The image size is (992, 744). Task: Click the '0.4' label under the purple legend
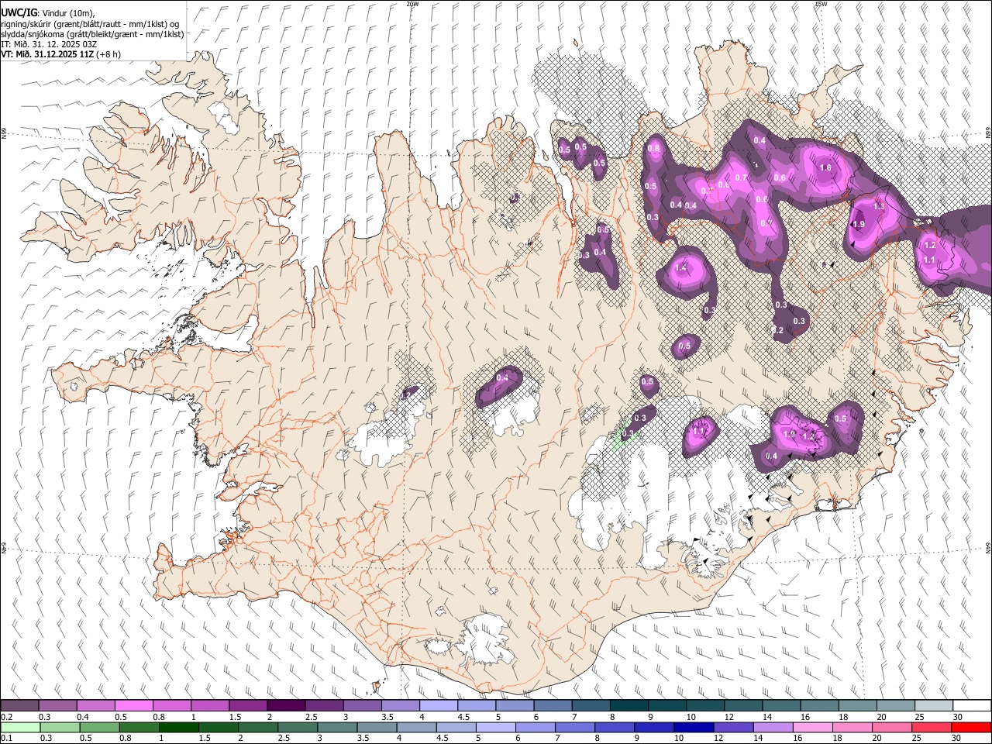pyautogui.click(x=83, y=717)
